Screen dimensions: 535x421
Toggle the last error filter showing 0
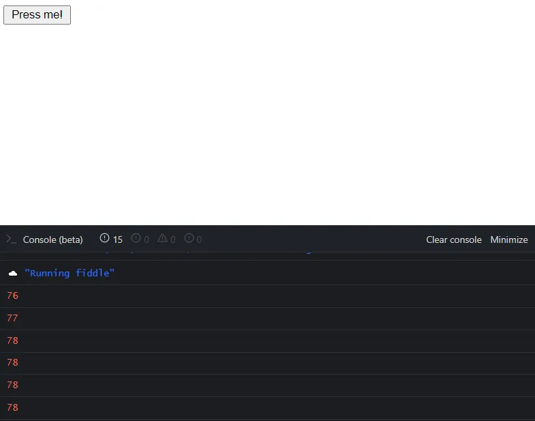coord(193,239)
